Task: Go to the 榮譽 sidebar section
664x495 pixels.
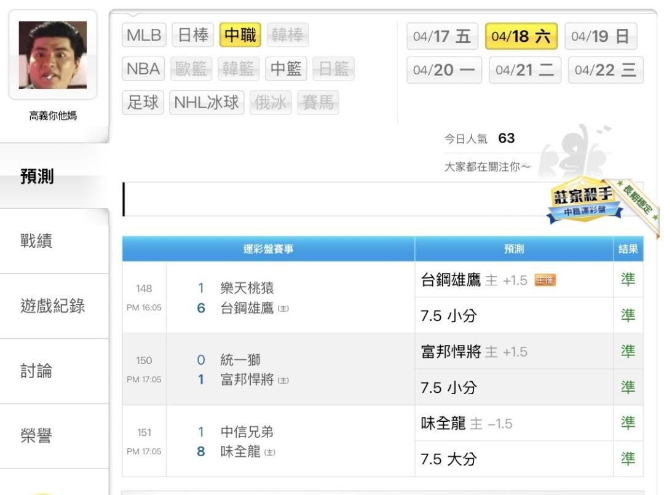Action: tap(37, 436)
